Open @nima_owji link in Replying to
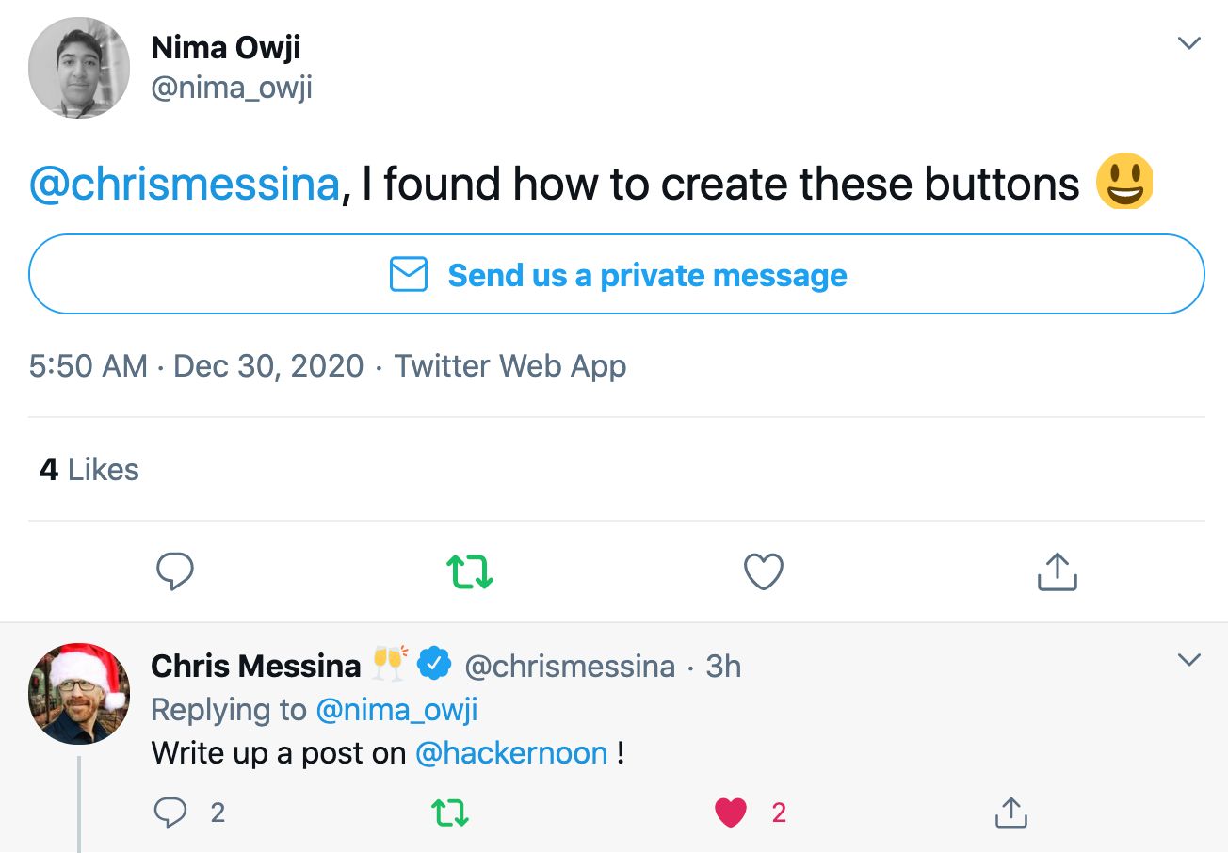The width and height of the screenshot is (1228, 853). click(x=396, y=710)
